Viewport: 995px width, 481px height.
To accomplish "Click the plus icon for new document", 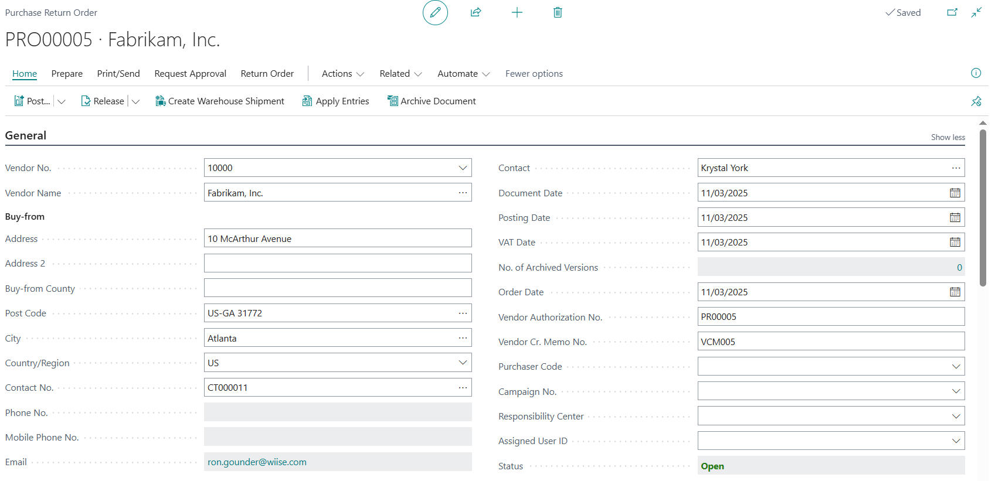I will 517,12.
